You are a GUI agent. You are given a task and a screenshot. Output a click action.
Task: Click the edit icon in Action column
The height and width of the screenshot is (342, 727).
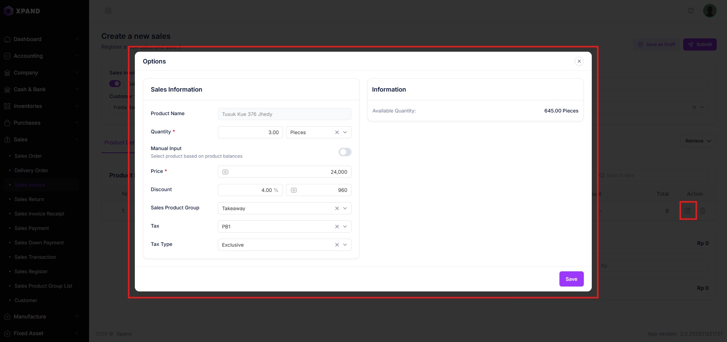687,211
